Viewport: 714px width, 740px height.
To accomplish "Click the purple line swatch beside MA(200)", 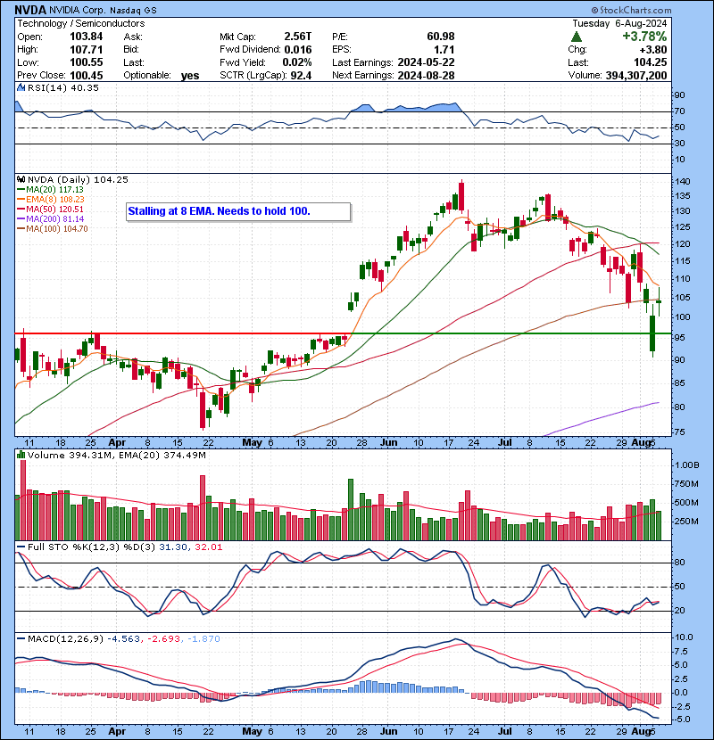I will click(x=21, y=219).
